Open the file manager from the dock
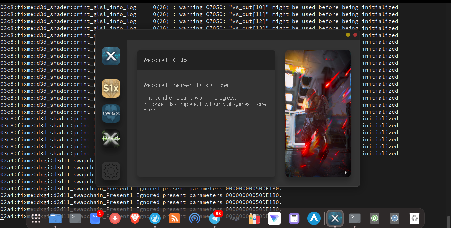The image size is (451, 228). point(55,219)
